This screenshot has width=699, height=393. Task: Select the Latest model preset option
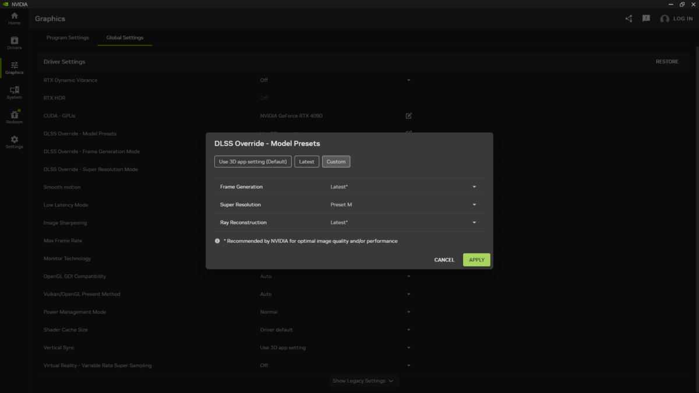click(x=306, y=161)
